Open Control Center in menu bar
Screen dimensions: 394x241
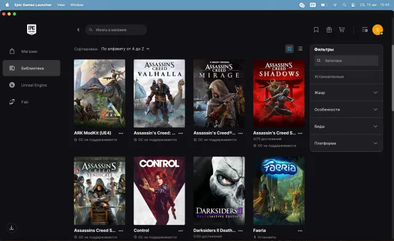coord(353,5)
